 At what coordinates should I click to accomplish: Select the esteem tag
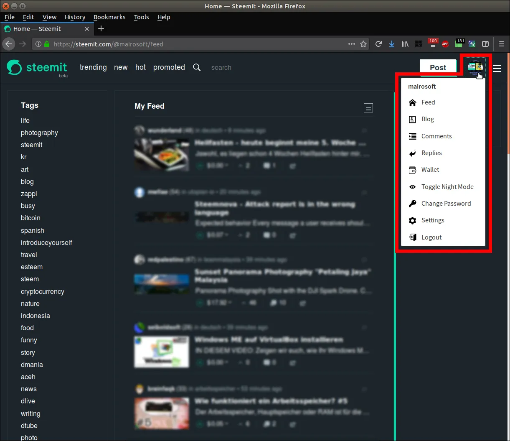32,267
